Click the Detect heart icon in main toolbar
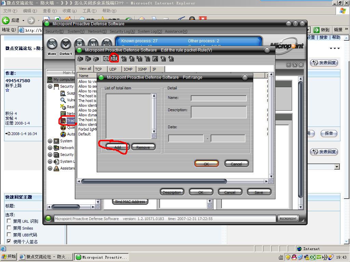This screenshot has width=350, height=262. 66,44
